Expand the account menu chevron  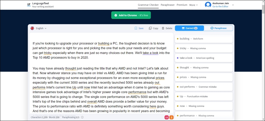pos(233,5)
